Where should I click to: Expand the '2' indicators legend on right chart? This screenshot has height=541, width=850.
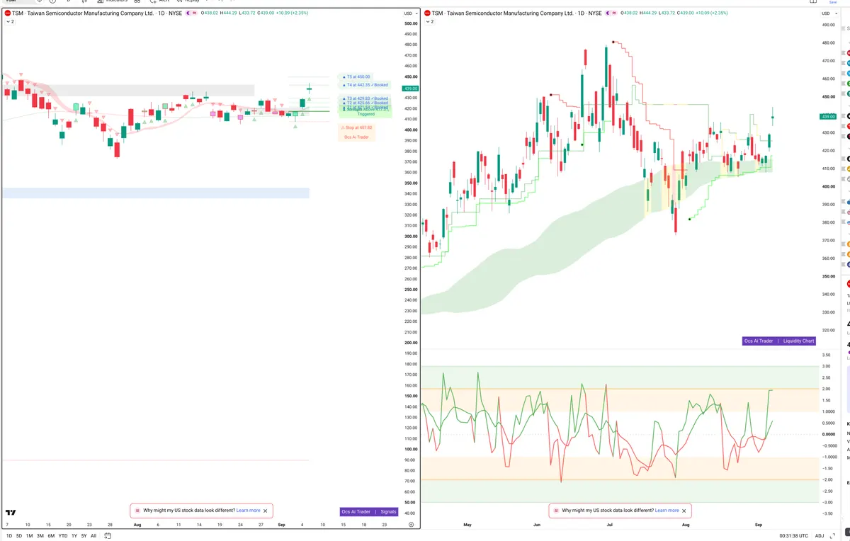pos(430,22)
